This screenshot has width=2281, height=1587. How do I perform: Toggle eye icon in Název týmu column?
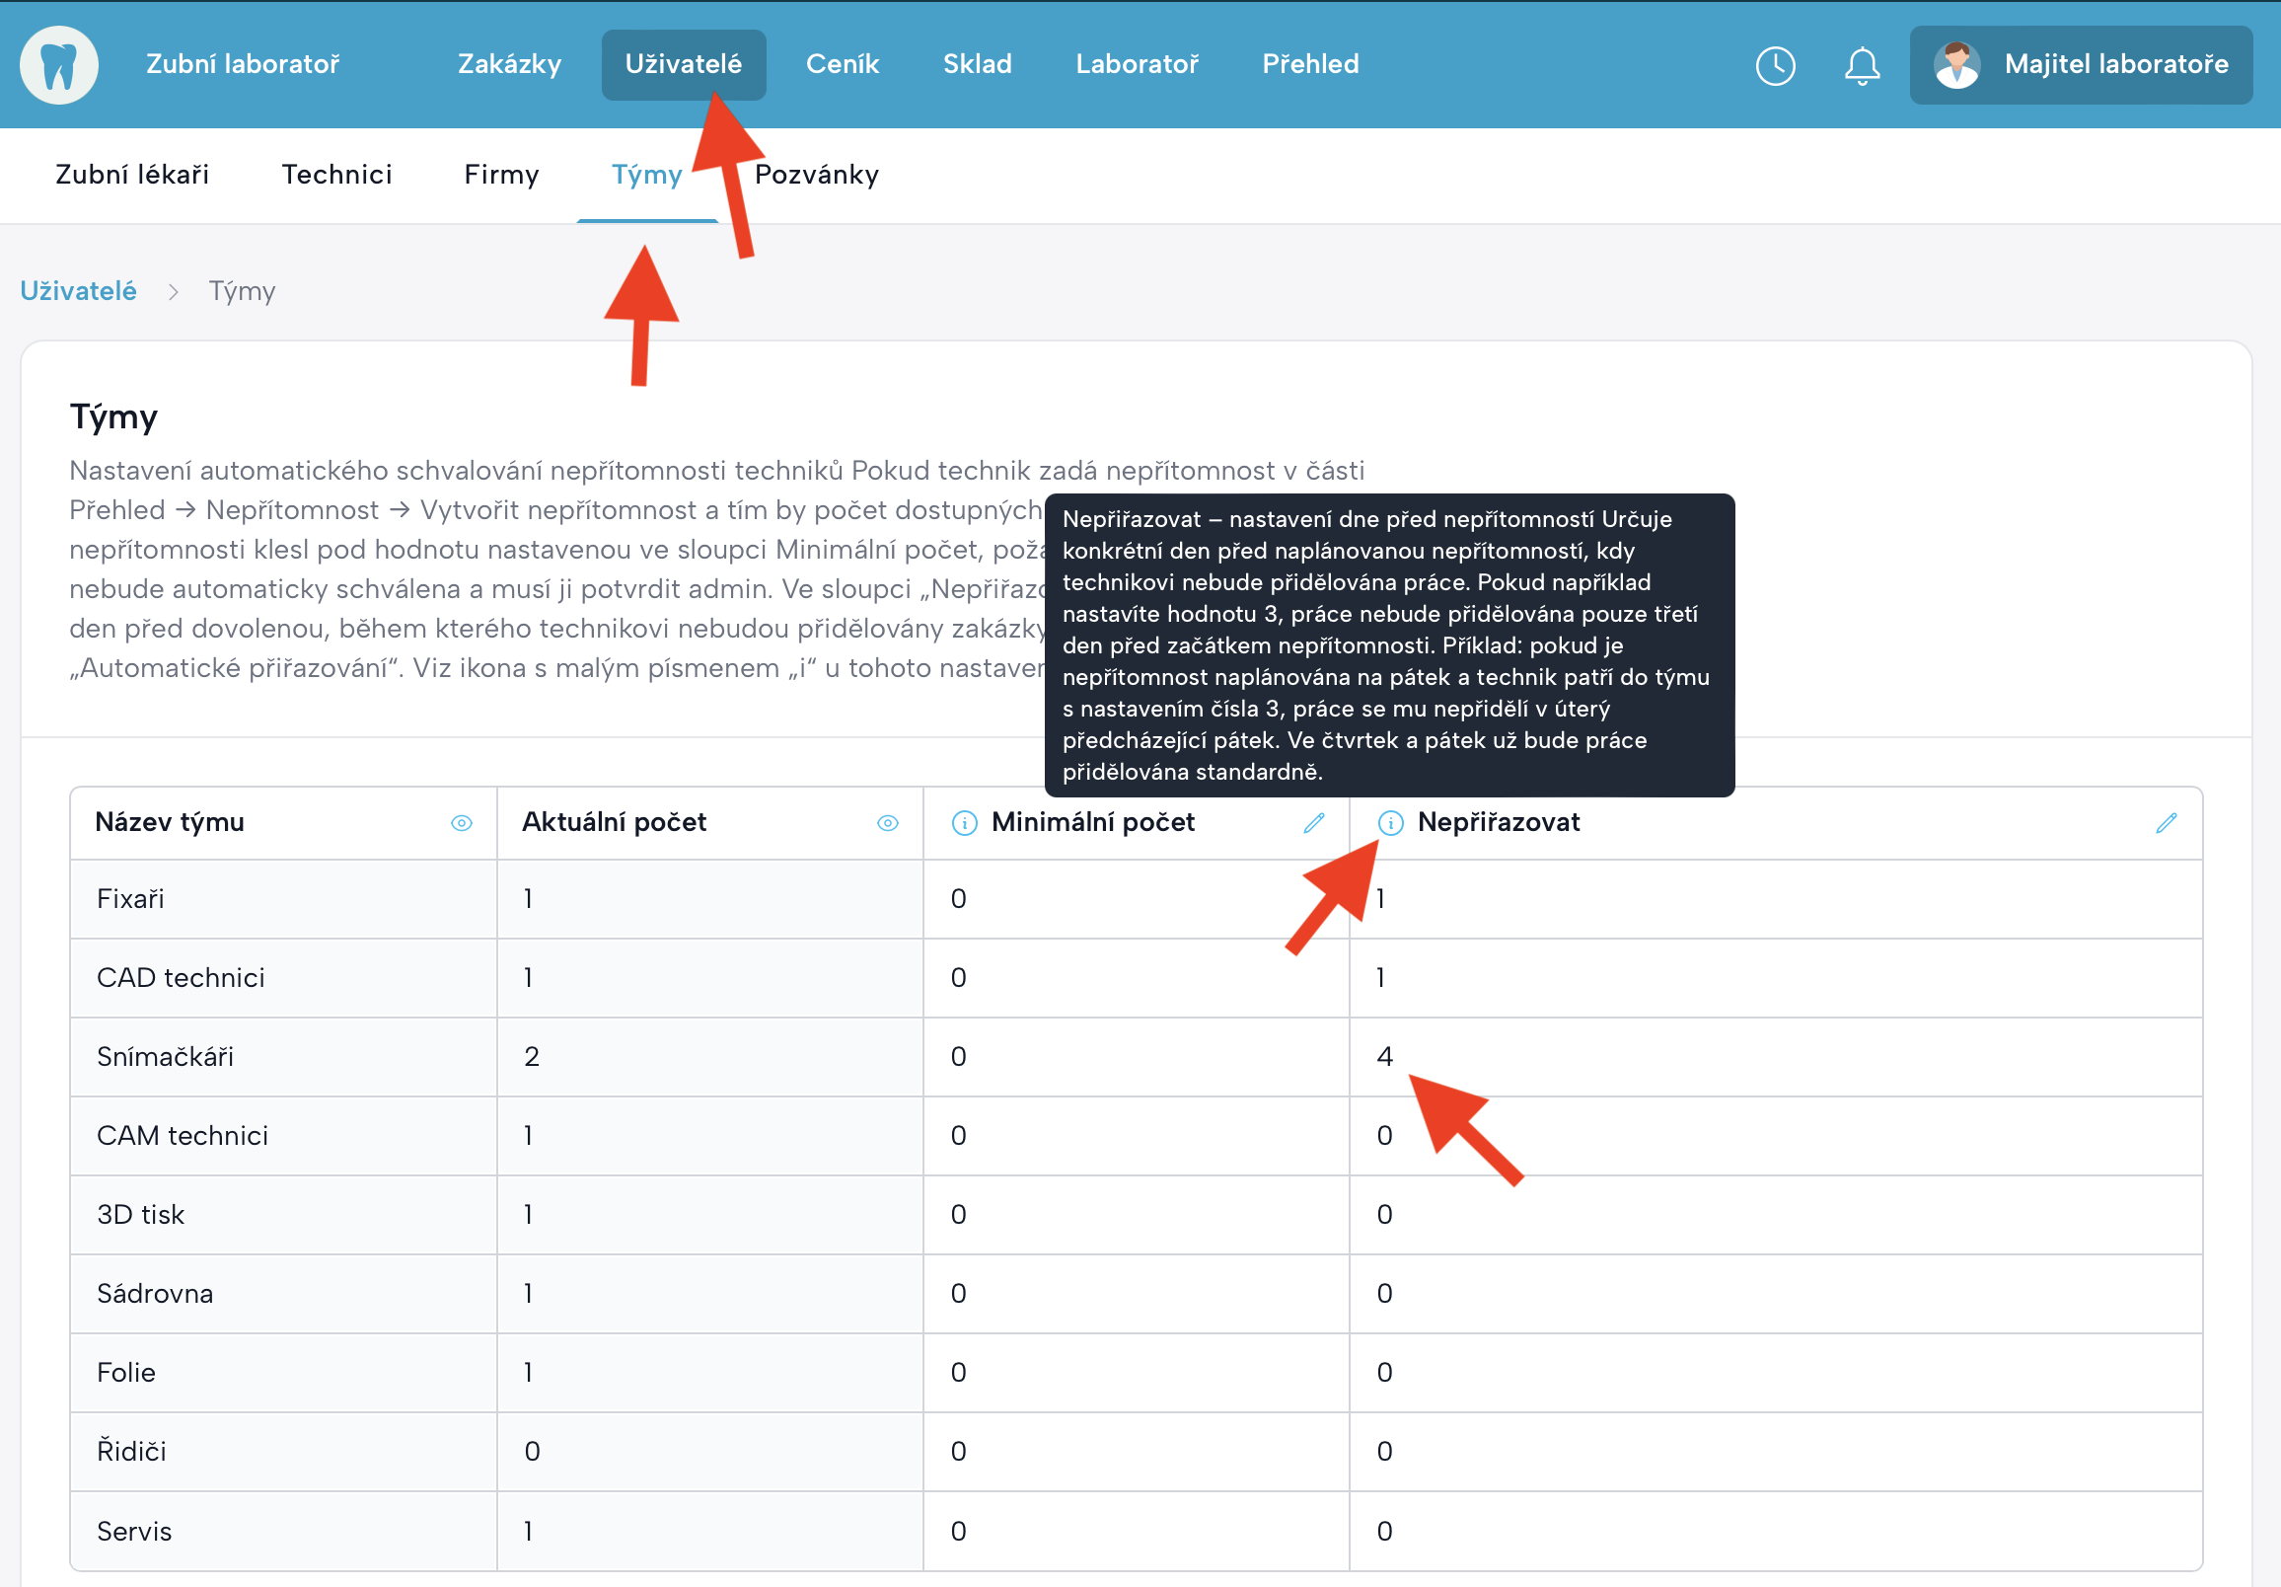click(461, 823)
